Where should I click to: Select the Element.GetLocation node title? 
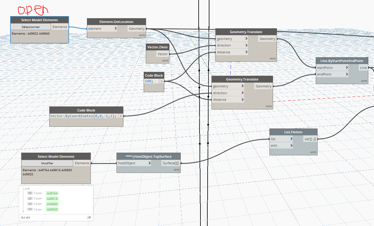(117, 22)
